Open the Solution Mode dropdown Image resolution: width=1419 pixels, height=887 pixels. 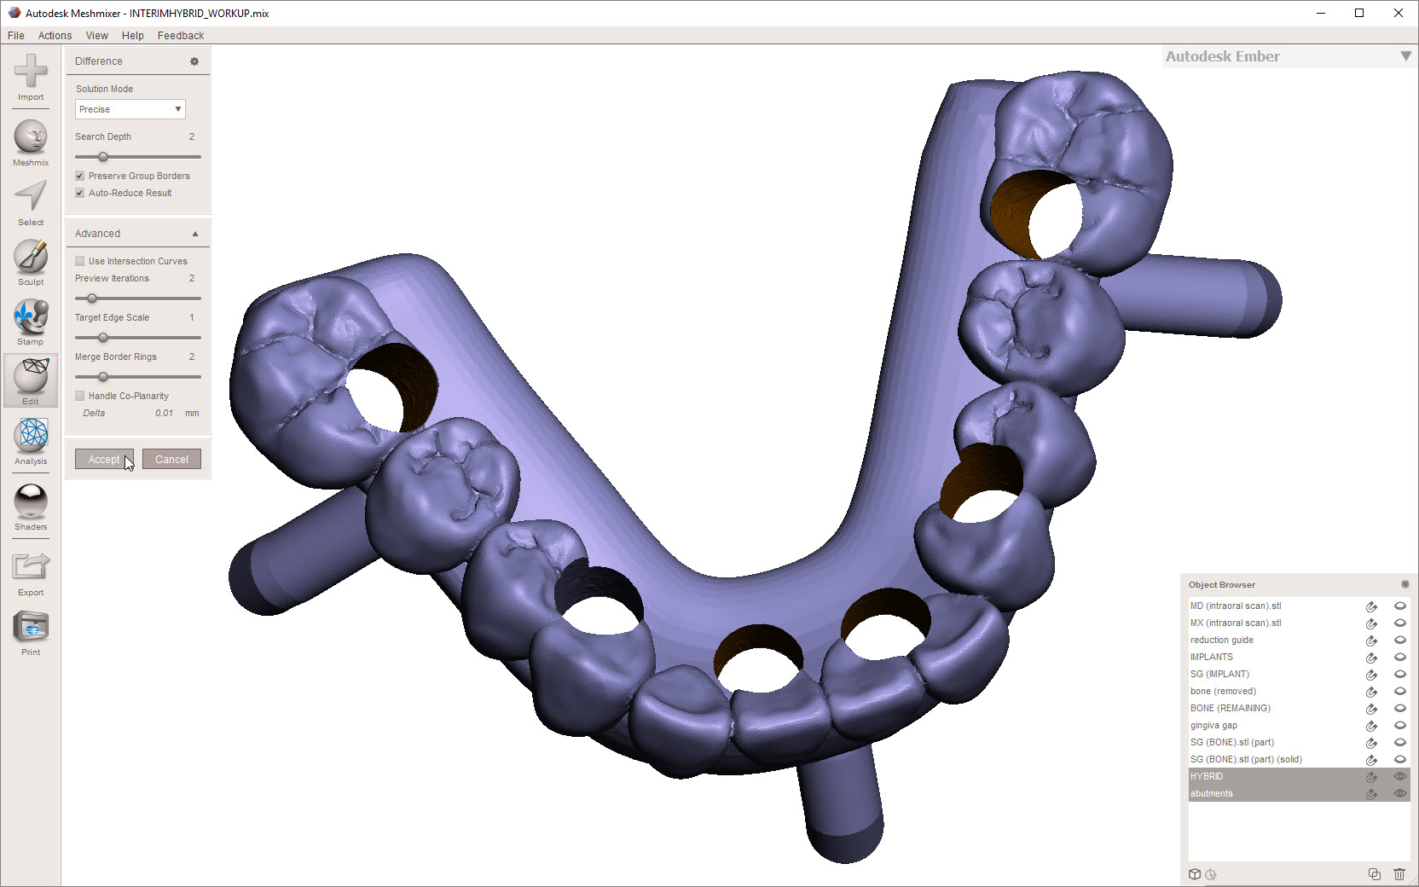pos(130,109)
